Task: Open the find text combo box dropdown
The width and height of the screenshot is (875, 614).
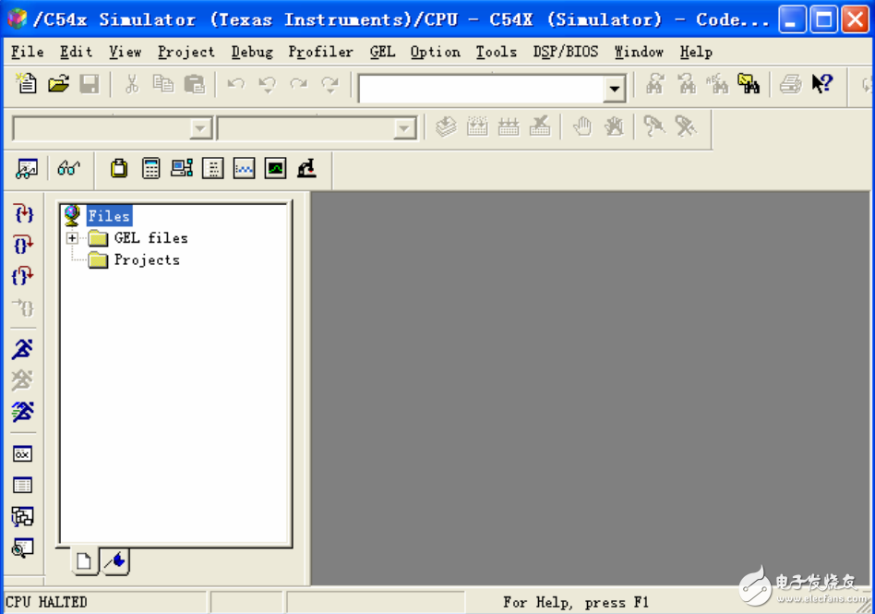Action: point(615,90)
